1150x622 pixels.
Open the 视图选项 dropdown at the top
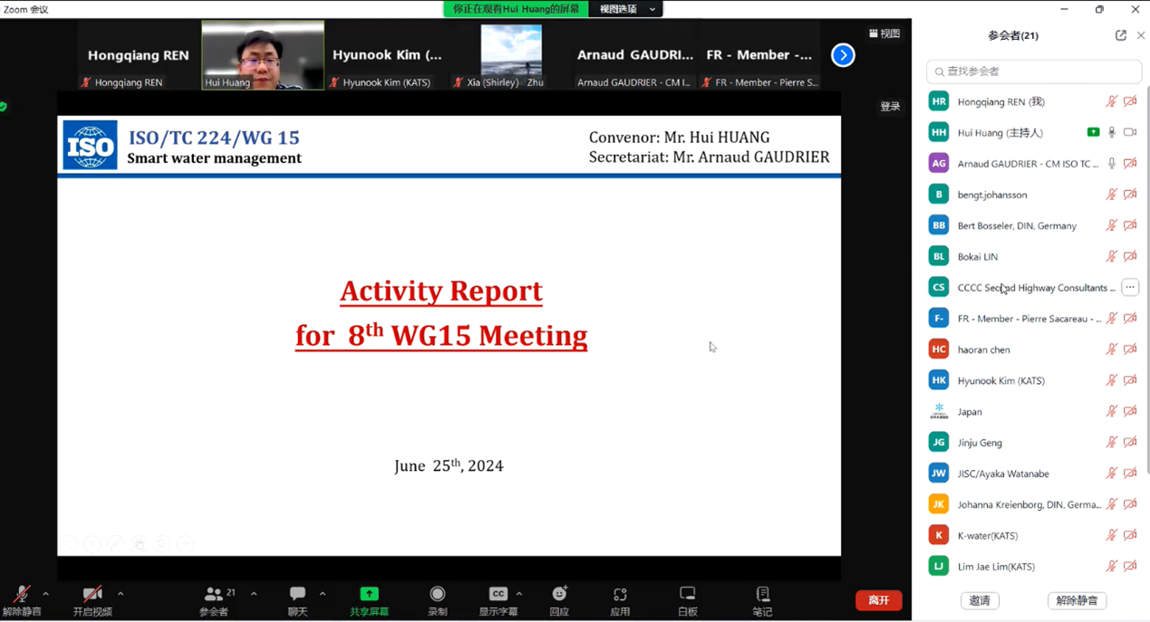point(626,9)
